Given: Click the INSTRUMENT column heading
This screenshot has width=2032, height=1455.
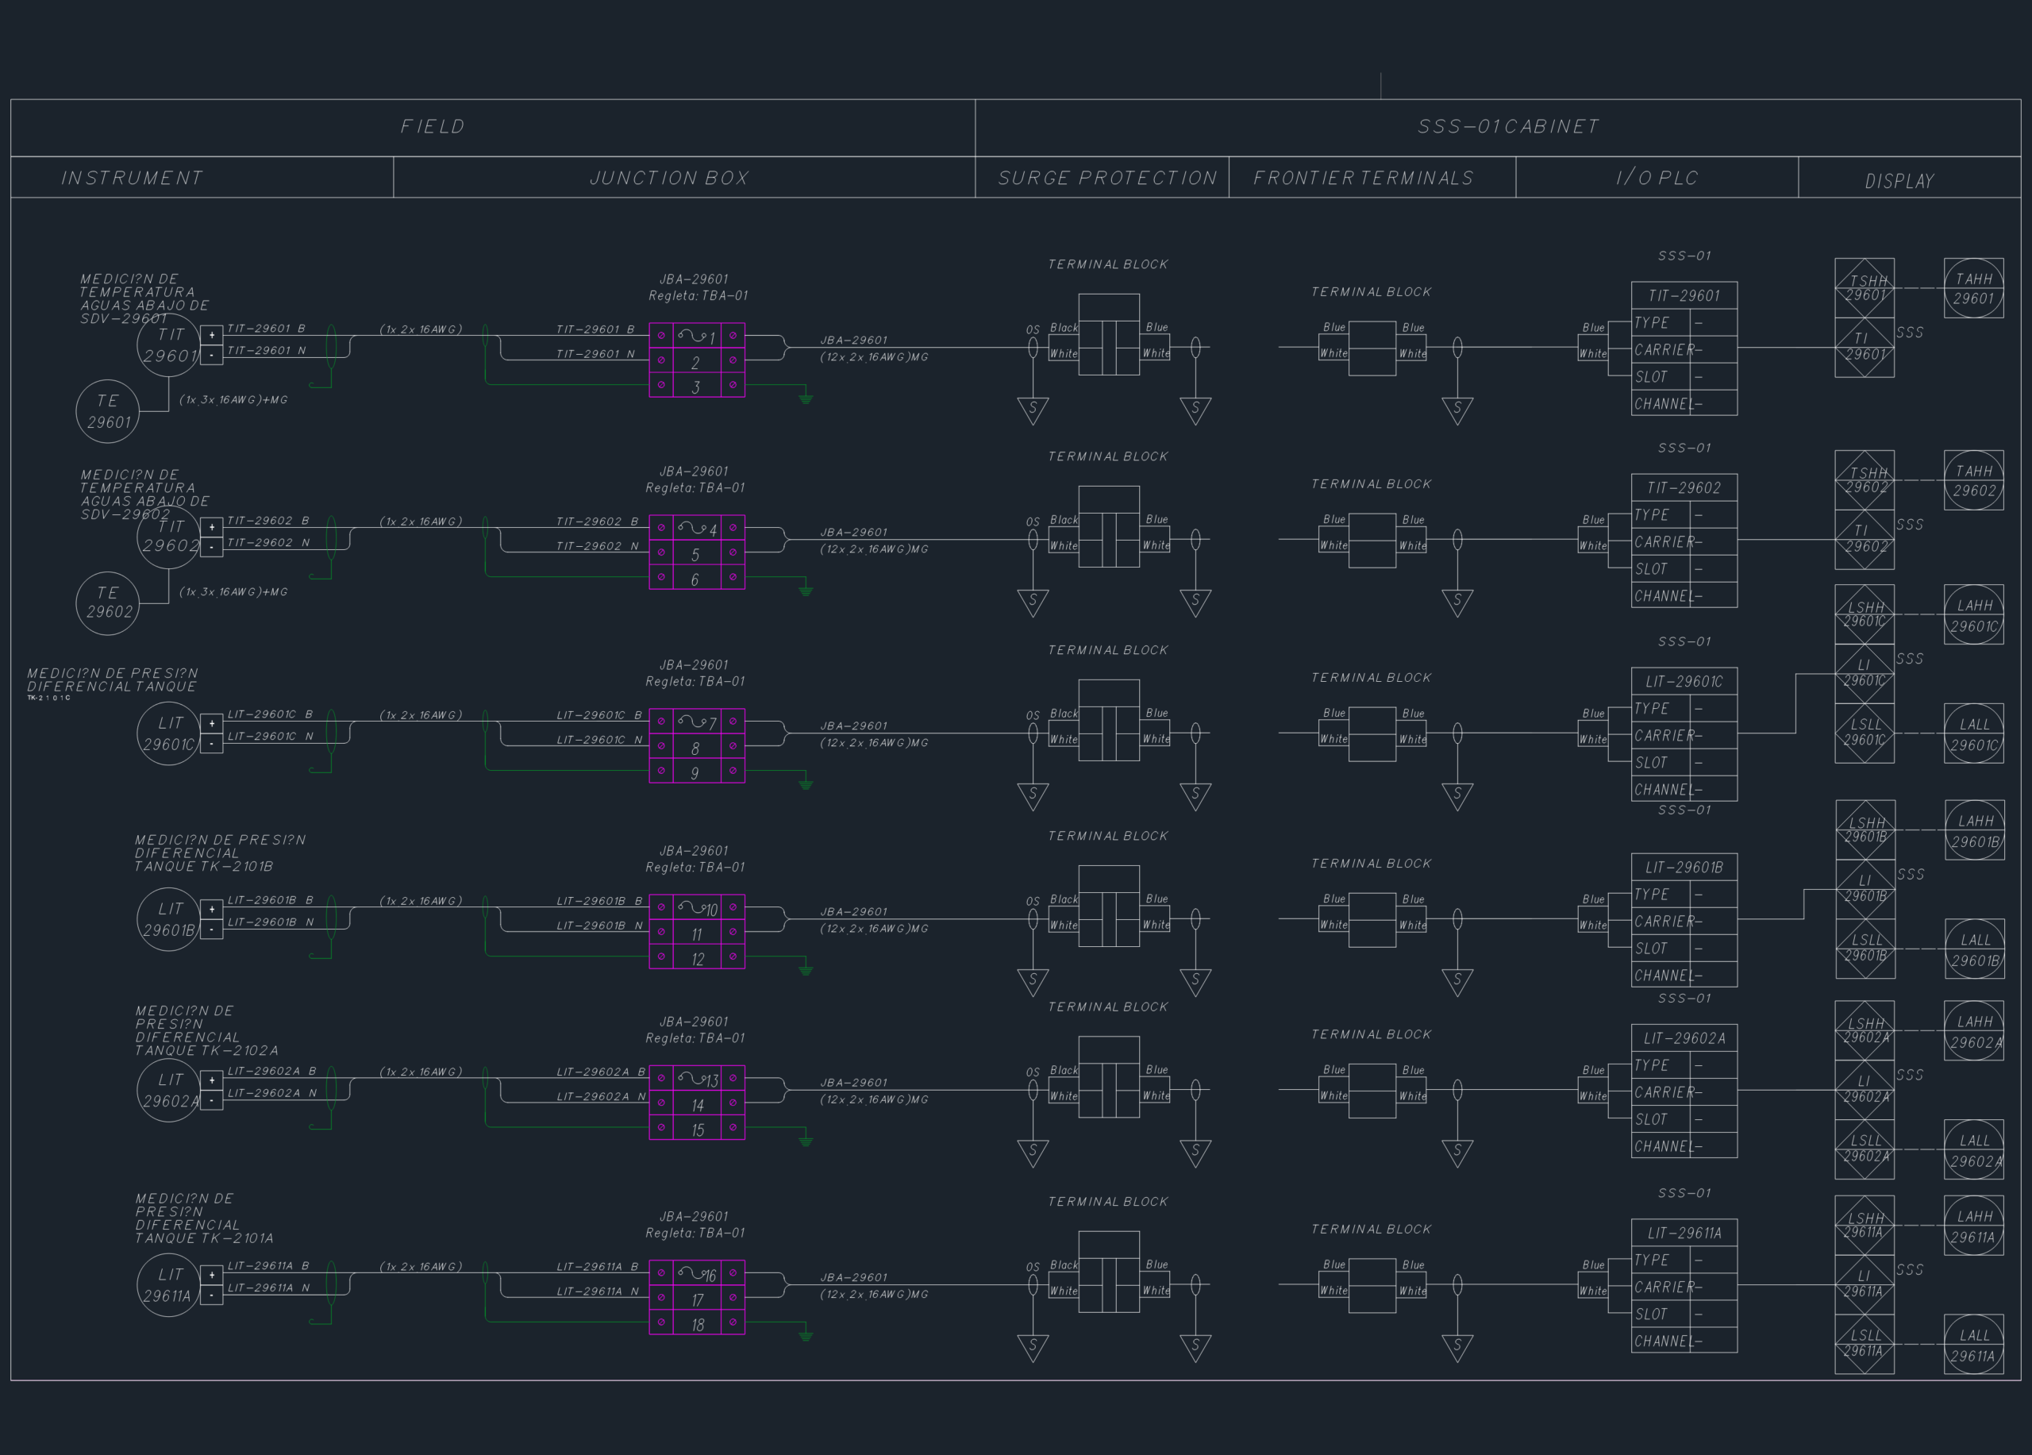Looking at the screenshot, I should (x=133, y=179).
